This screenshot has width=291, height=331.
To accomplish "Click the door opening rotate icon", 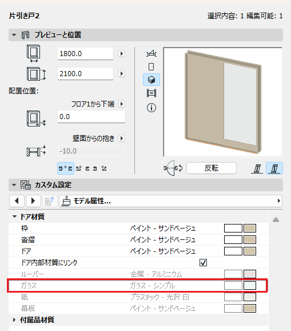I will [173, 168].
